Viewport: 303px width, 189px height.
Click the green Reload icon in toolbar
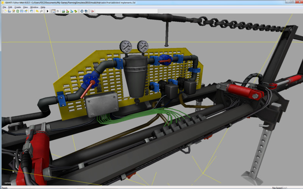point(17,11)
